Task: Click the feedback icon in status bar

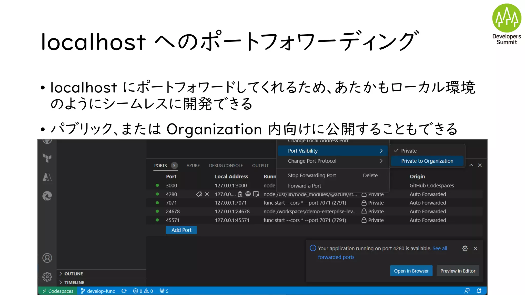Action: [x=467, y=291]
